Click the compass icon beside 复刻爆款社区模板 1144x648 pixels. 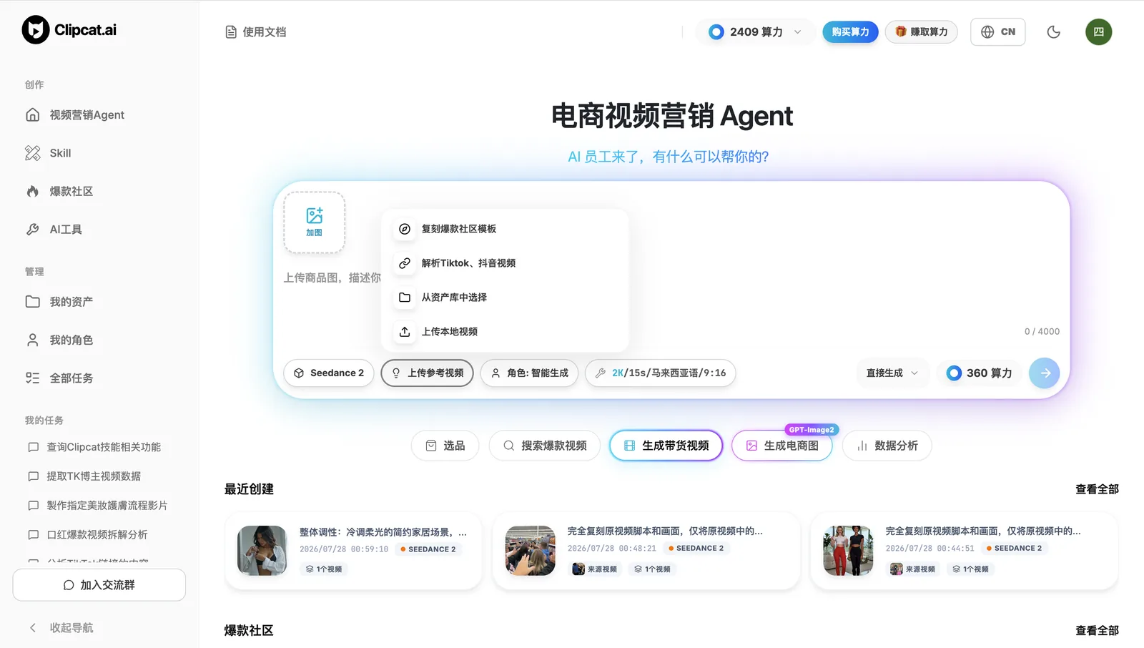coord(405,229)
